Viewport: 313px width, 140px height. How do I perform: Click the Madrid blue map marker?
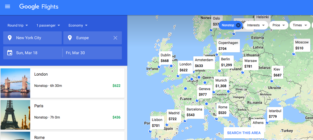pyautogui.click(x=167, y=125)
